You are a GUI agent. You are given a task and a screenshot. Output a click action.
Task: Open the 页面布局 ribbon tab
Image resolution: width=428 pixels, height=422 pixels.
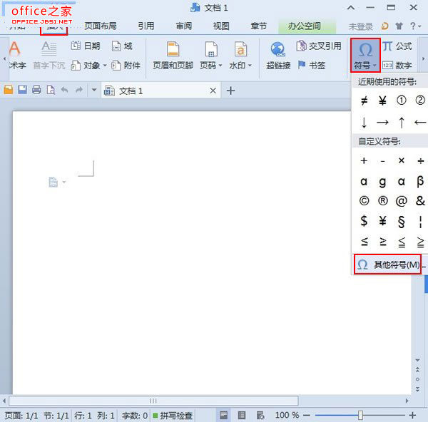point(100,26)
